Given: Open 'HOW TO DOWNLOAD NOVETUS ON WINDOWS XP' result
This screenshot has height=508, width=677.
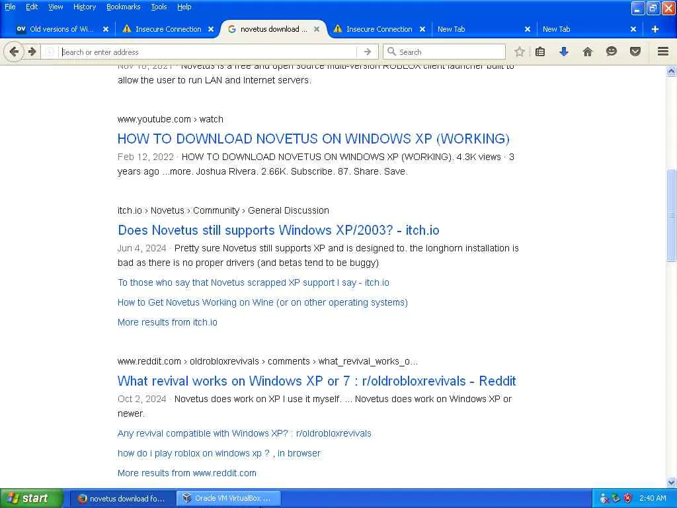Looking at the screenshot, I should (x=313, y=139).
